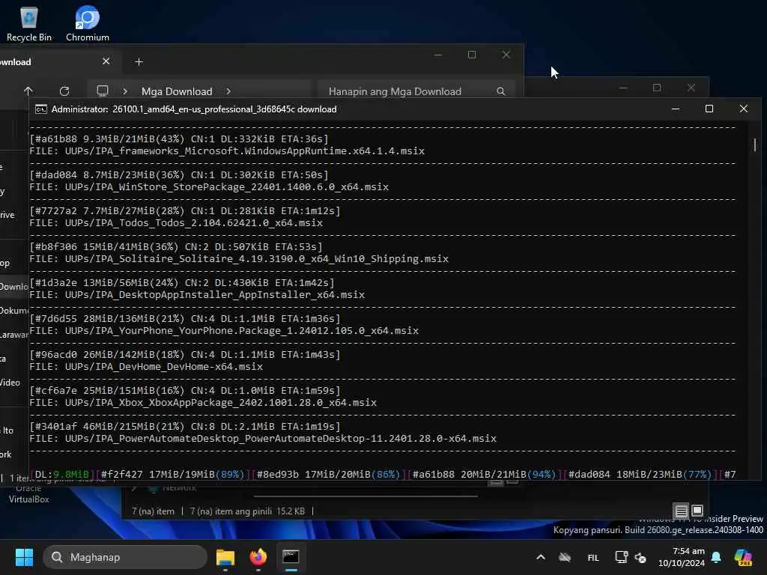The image size is (767, 575).
Task: Switch to details view in background Explorer window
Action: 681,511
